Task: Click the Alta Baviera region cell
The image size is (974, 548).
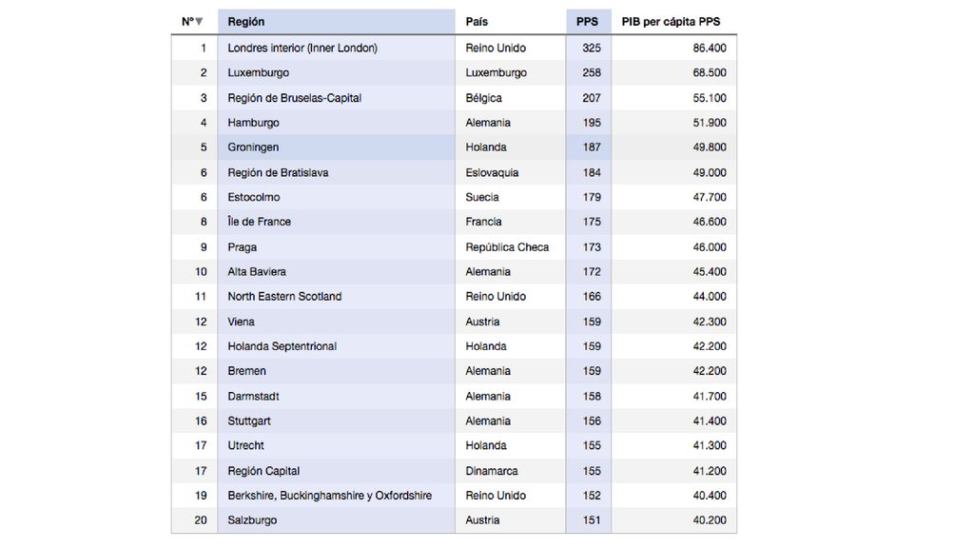Action: point(336,271)
